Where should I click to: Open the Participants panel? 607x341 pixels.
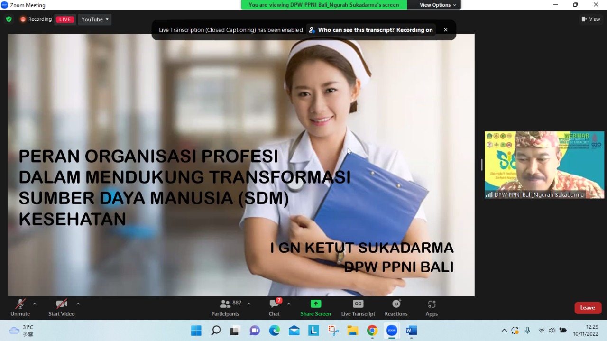226,308
